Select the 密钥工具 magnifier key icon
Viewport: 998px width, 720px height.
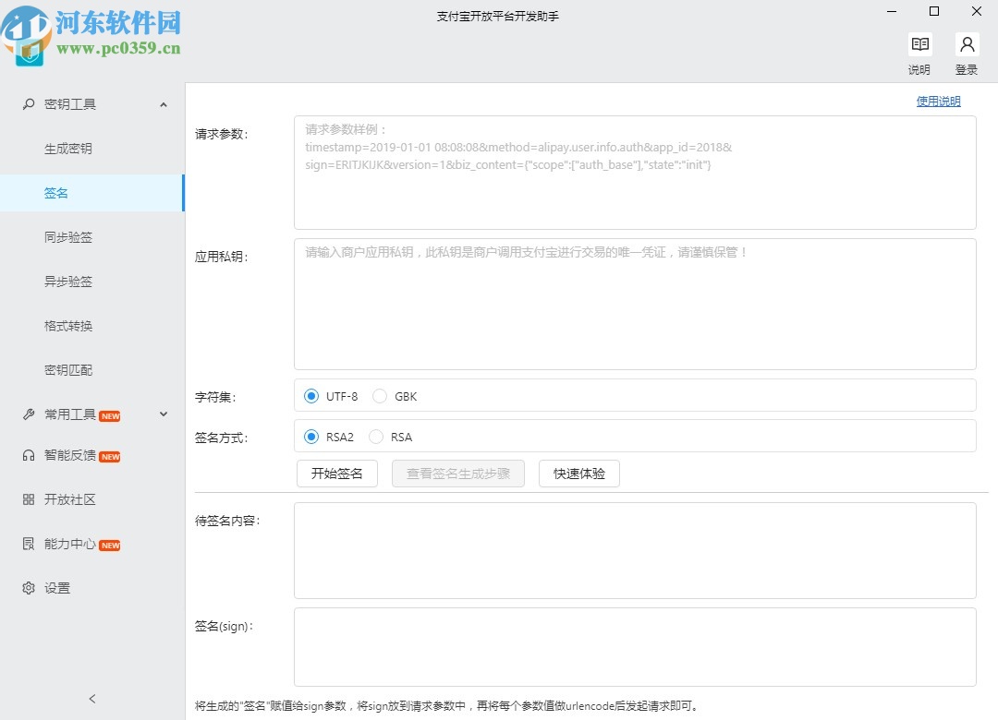(28, 103)
